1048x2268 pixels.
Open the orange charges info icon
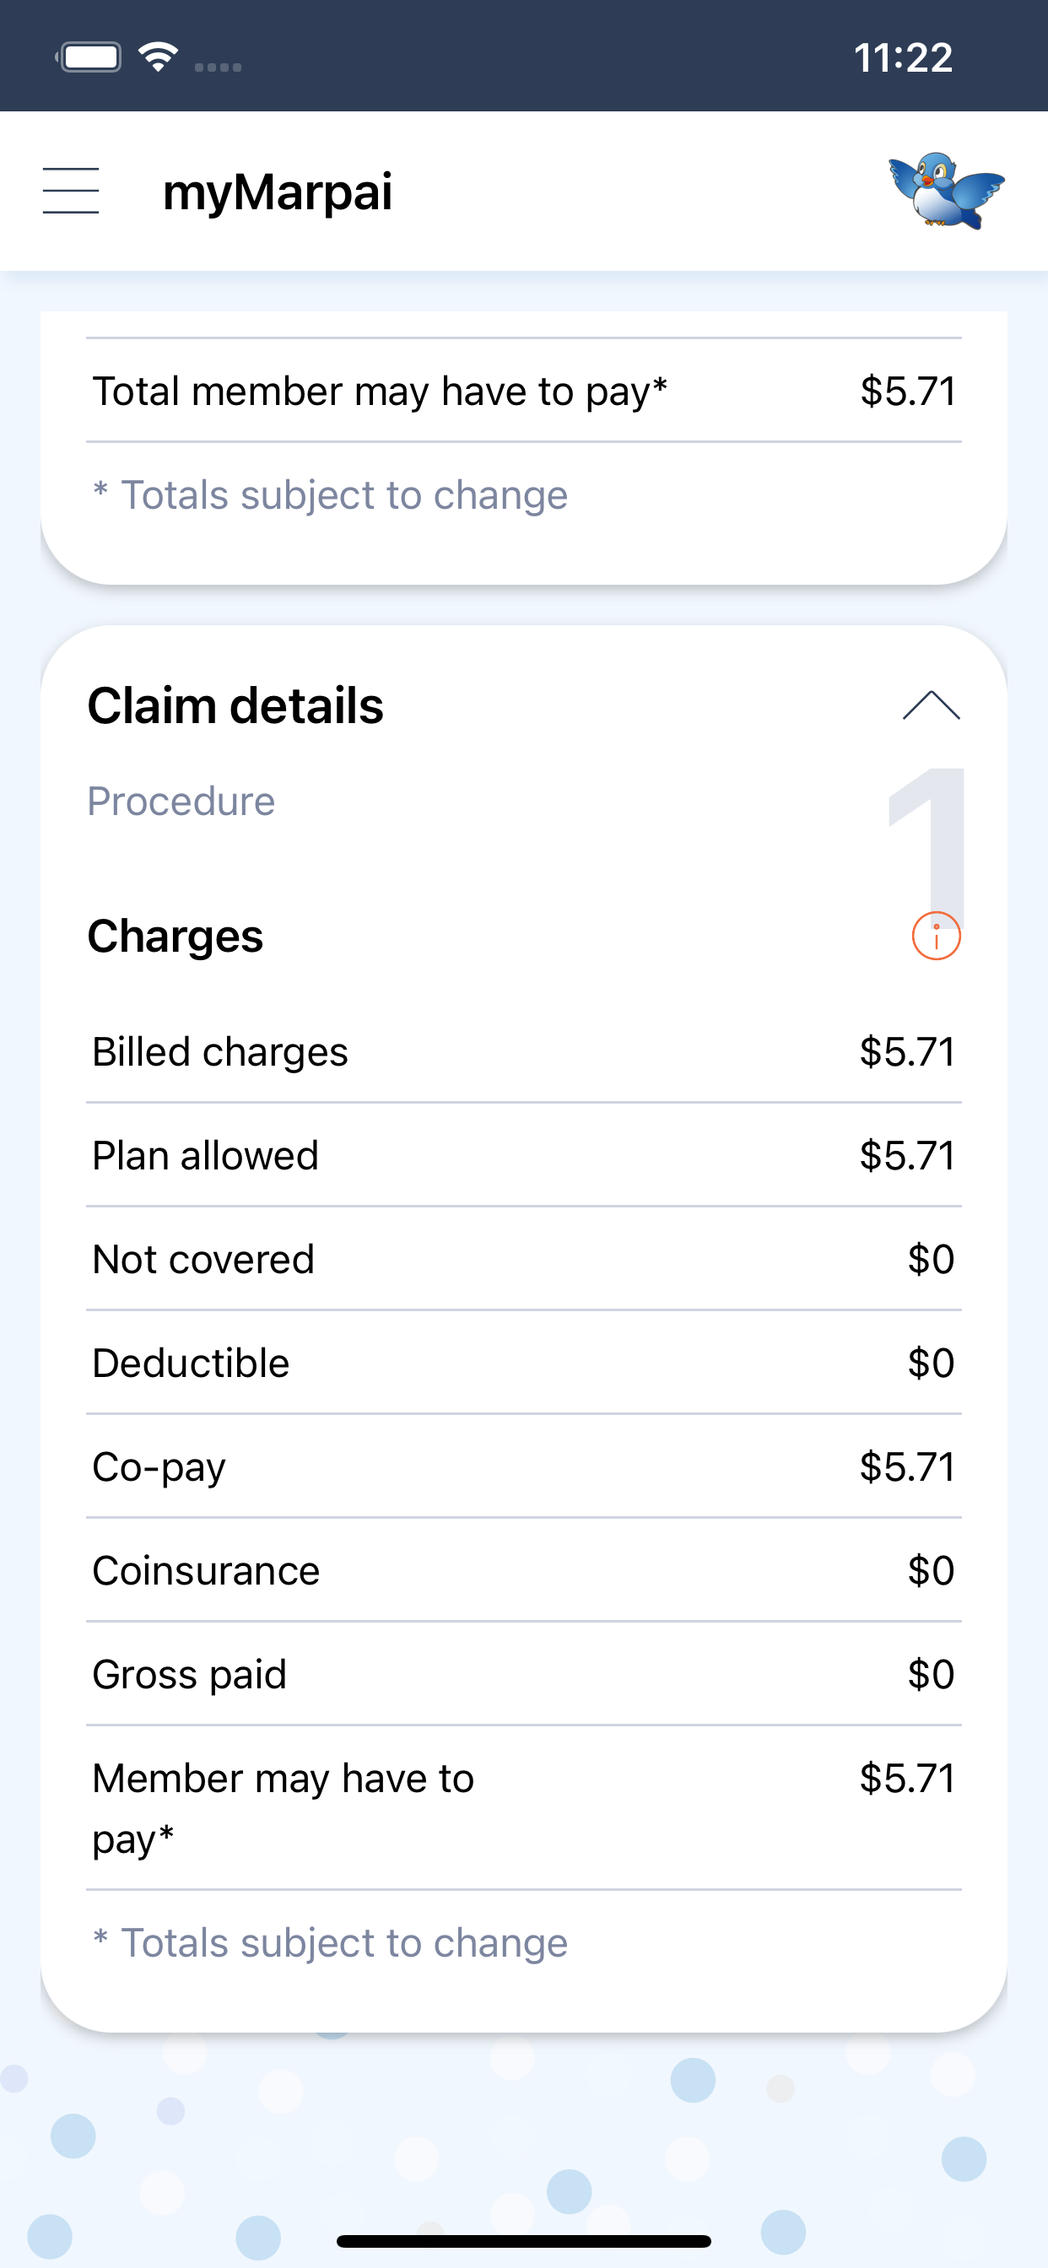[x=935, y=935]
